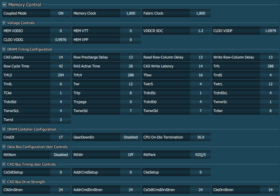Click the Fabric Clock value field
This screenshot has width=280, height=196.
point(200,14)
